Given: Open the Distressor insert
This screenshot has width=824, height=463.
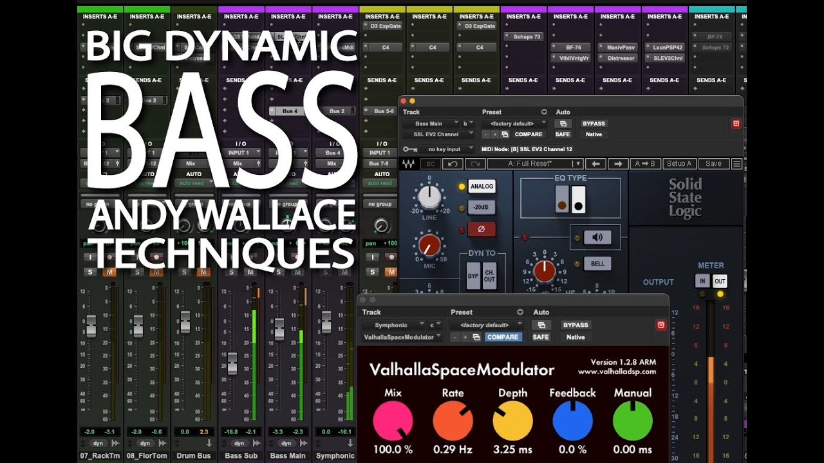Looking at the screenshot, I should (618, 58).
